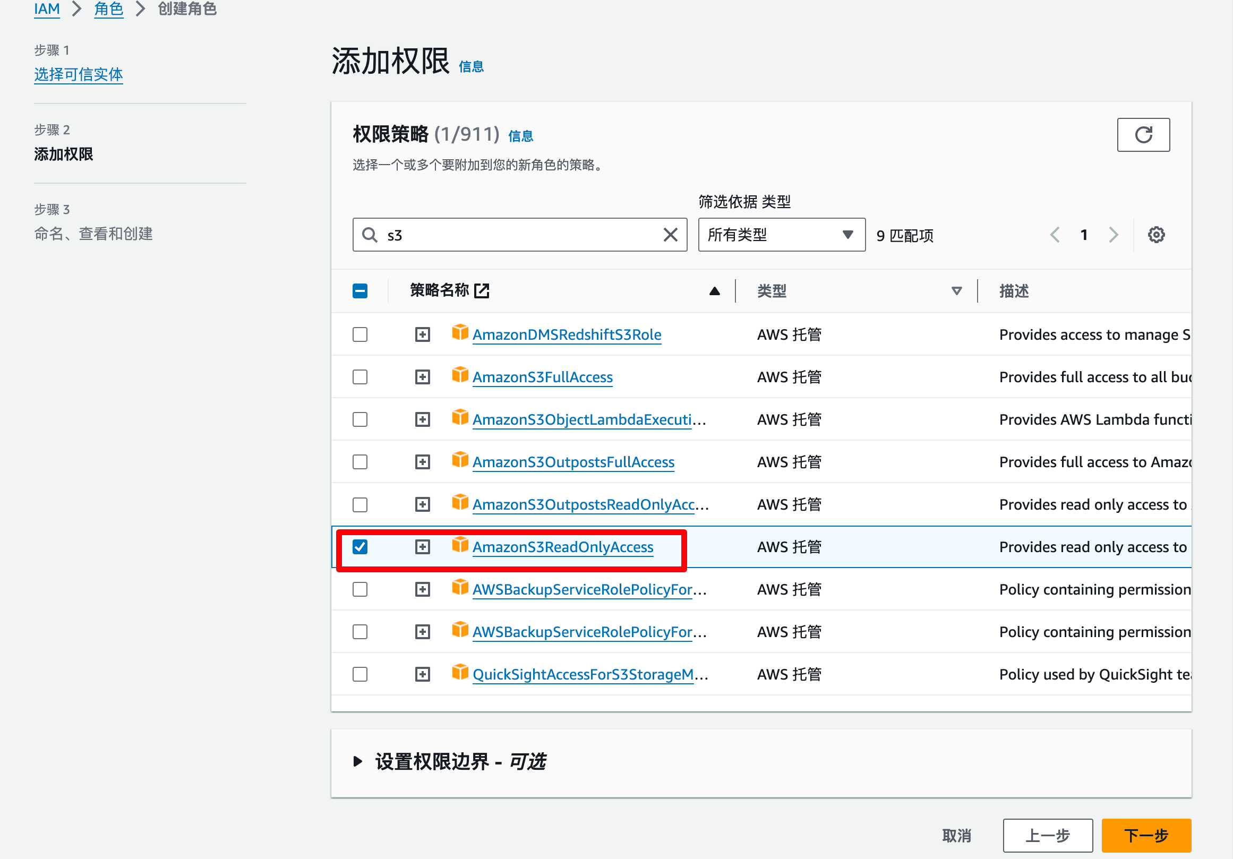Click AmazonS3OutpostsFullAccess policy cube icon
The width and height of the screenshot is (1233, 859).
coord(460,460)
